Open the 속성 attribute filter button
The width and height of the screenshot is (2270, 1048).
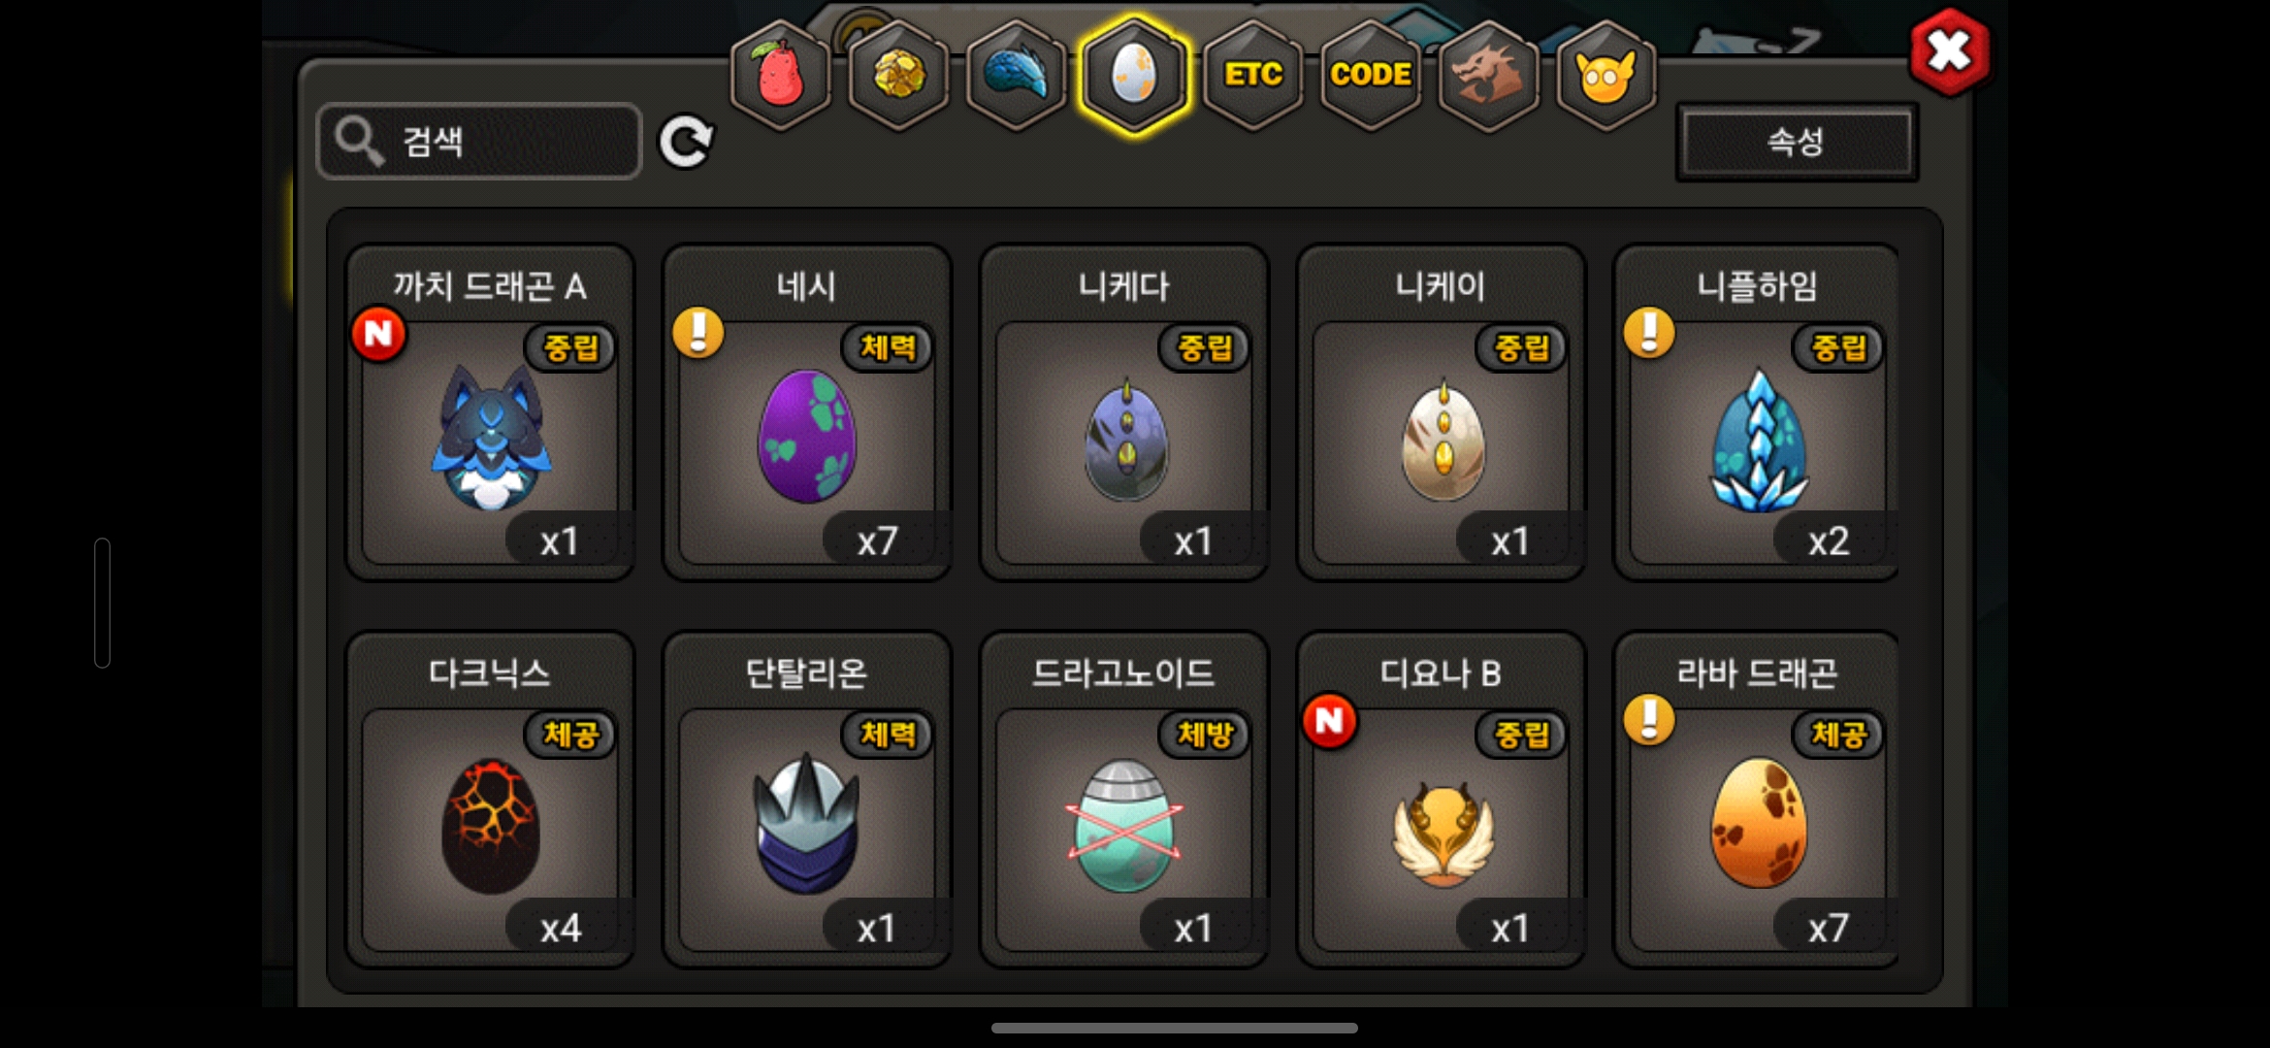(x=1797, y=142)
